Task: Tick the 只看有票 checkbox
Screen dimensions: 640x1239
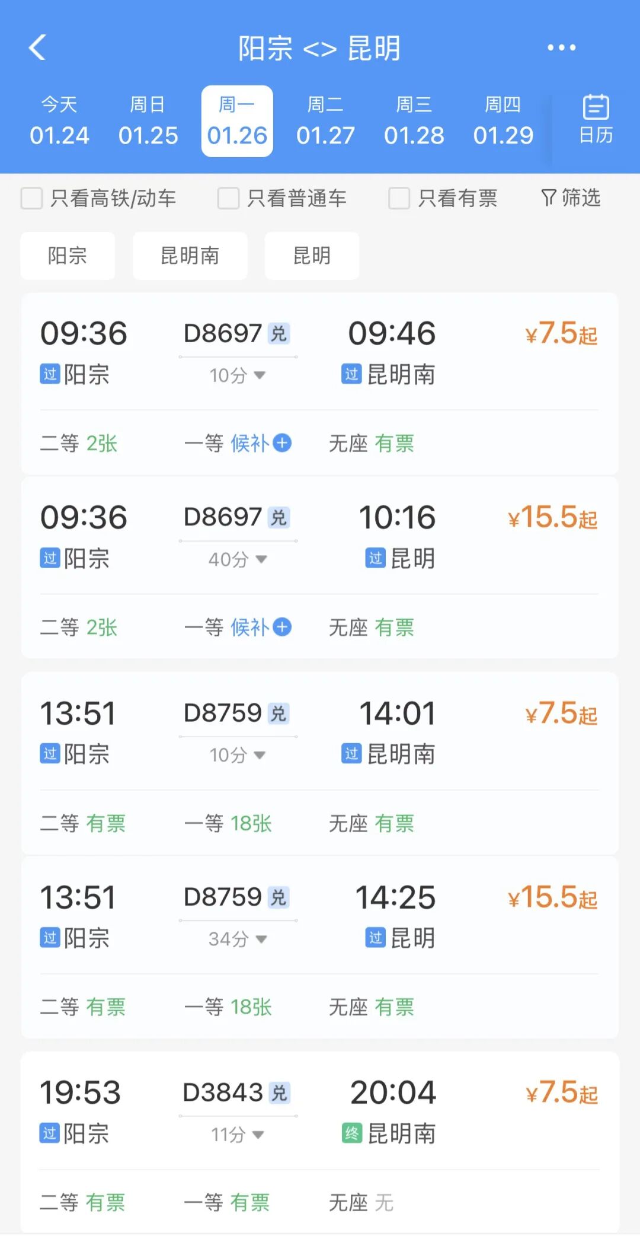Action: coord(399,198)
